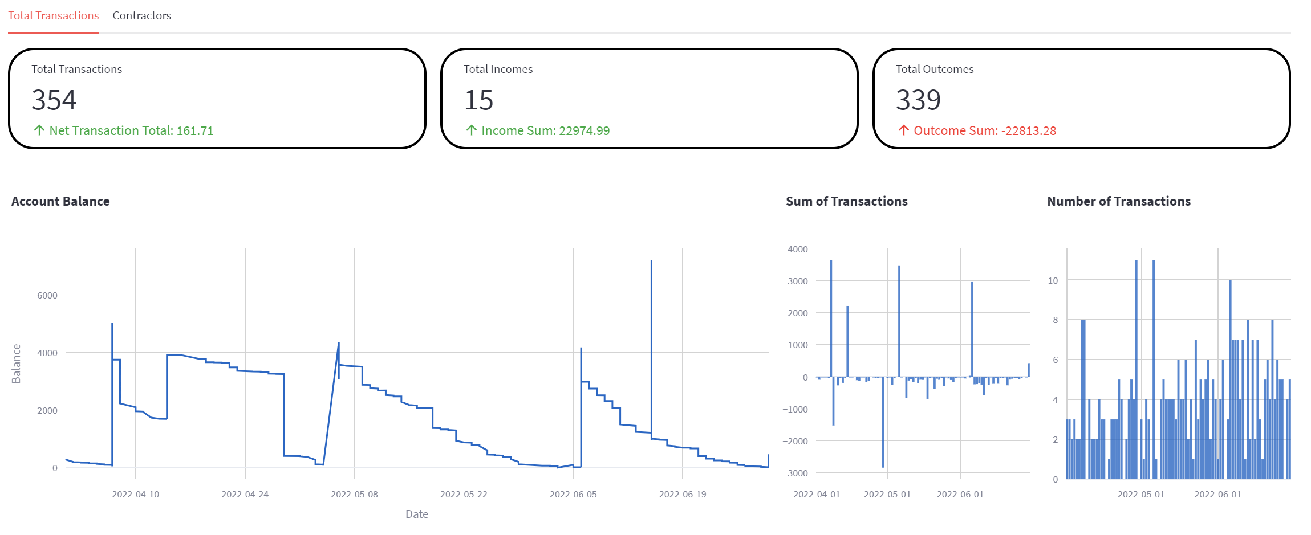Click the Outcome Sum: -22813.28 text
Image resolution: width=1311 pixels, height=535 pixels.
point(984,131)
